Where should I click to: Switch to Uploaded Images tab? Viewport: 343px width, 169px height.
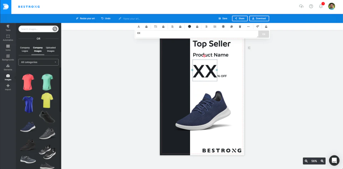pyautogui.click(x=51, y=49)
